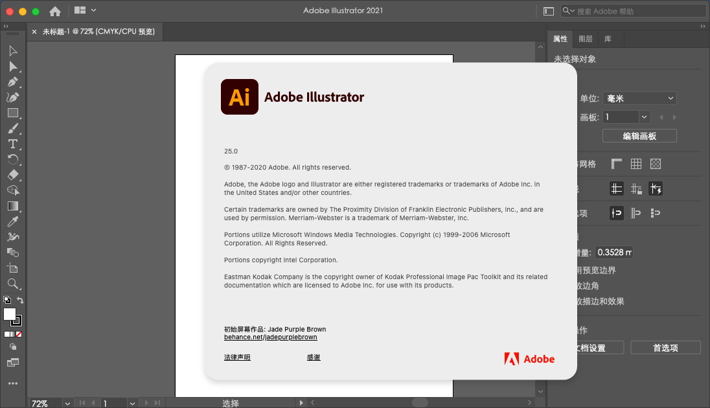Viewport: 710px width, 408px height.
Task: Open the drawing mode options
Action: (x=13, y=347)
